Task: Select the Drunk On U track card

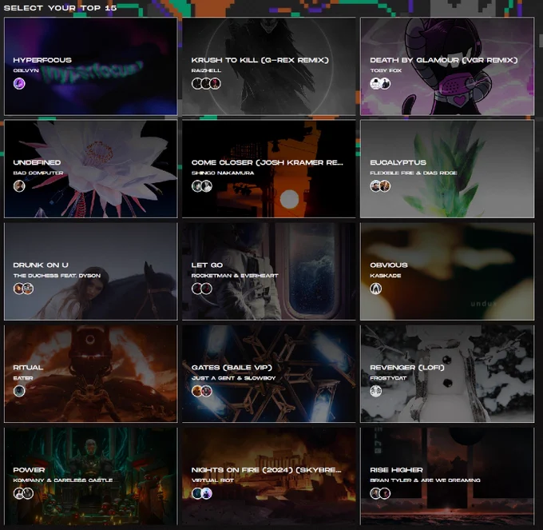Action: click(x=91, y=271)
